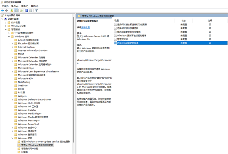Expand the Internet Explorer tree node
The width and height of the screenshot is (228, 154).
coord(12,47)
